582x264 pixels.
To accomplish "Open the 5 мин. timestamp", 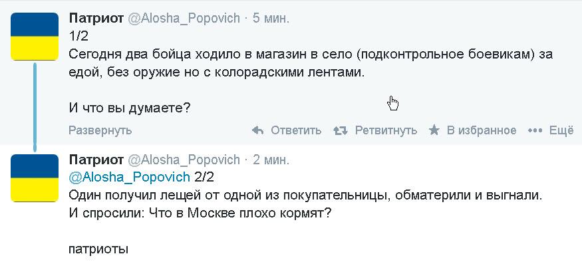I will click(271, 18).
